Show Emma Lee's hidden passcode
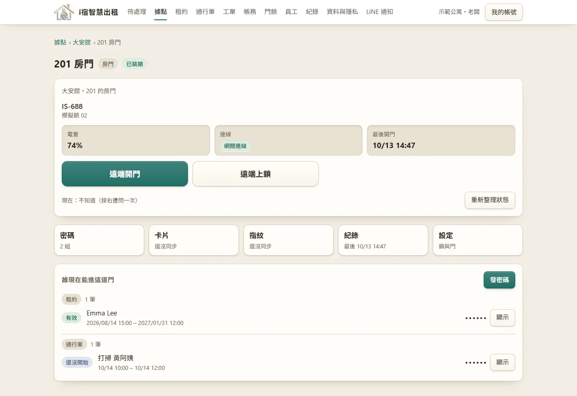The image size is (577, 396). tap(503, 318)
